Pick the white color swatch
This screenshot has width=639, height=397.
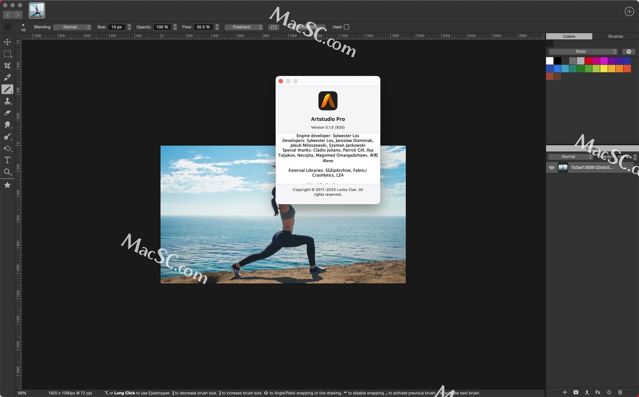550,61
